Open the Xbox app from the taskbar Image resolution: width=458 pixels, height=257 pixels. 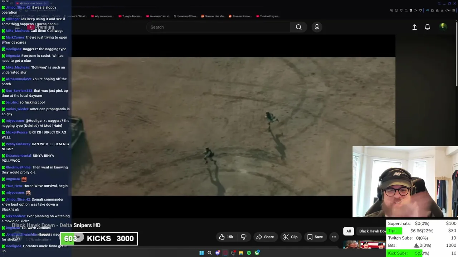point(257,253)
